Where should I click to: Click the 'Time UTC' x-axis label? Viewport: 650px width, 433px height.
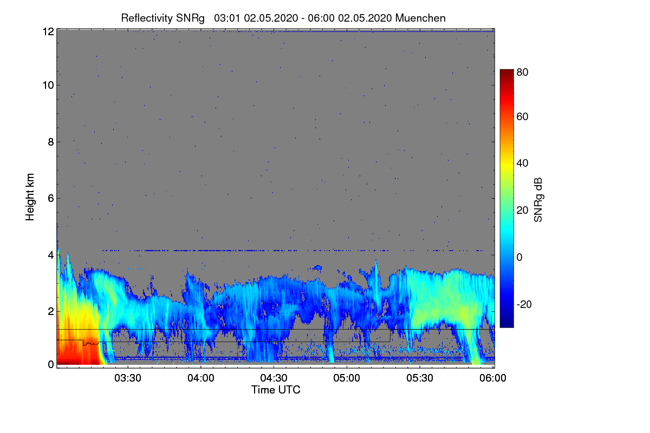276,389
